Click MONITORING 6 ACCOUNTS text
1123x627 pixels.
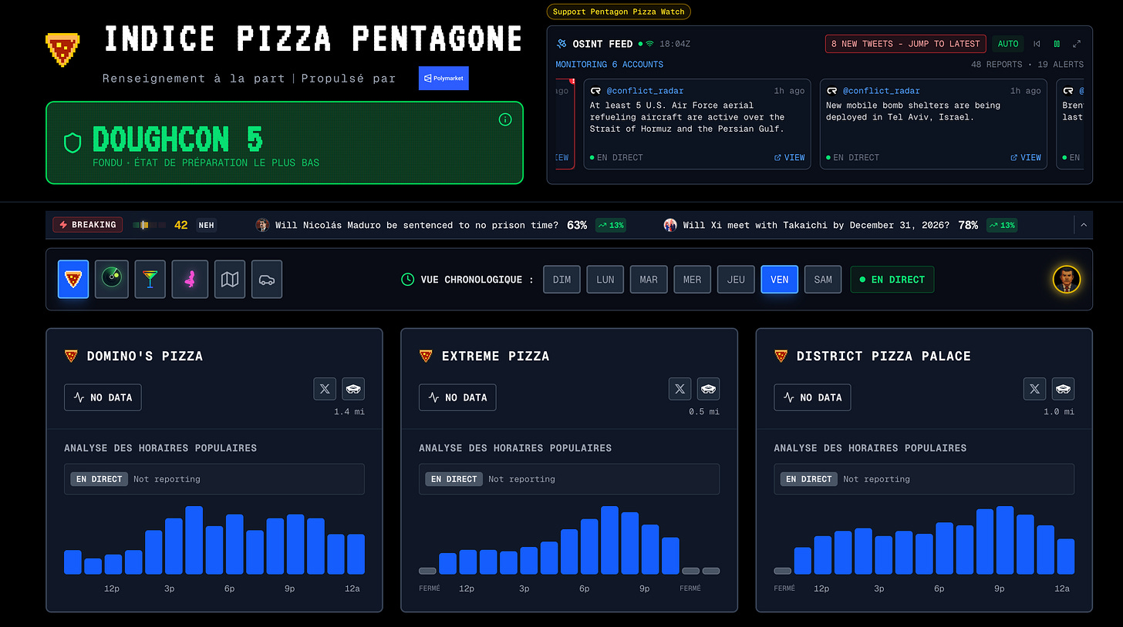(609, 65)
